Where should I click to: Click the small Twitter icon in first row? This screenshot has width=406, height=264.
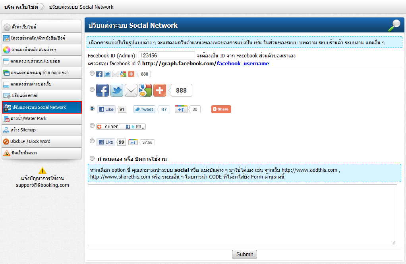click(107, 74)
